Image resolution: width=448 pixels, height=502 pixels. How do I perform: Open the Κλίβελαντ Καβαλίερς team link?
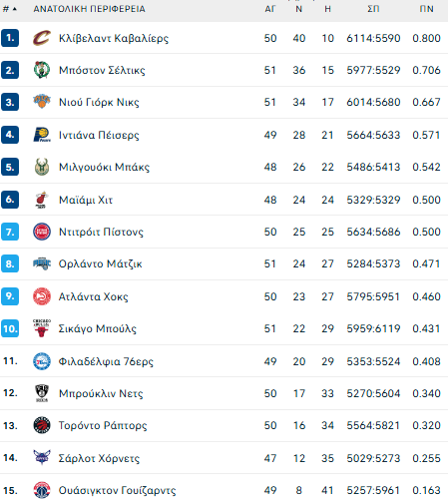tap(114, 38)
